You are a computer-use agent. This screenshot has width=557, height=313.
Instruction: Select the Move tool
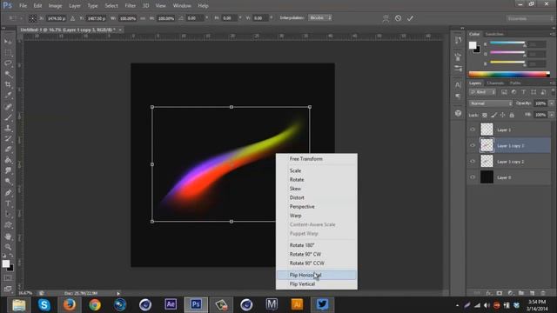(x=8, y=42)
